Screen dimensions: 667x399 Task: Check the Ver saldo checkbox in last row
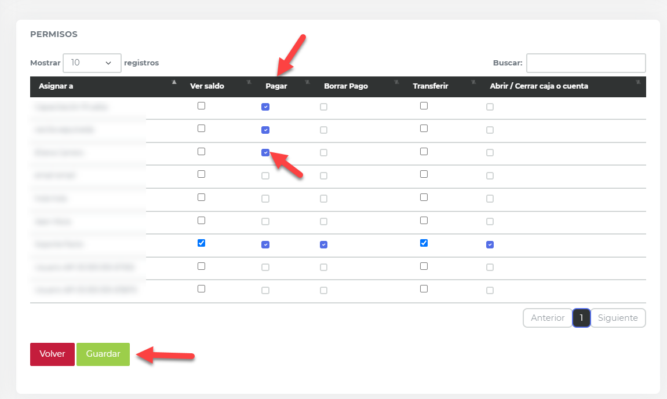pos(201,289)
